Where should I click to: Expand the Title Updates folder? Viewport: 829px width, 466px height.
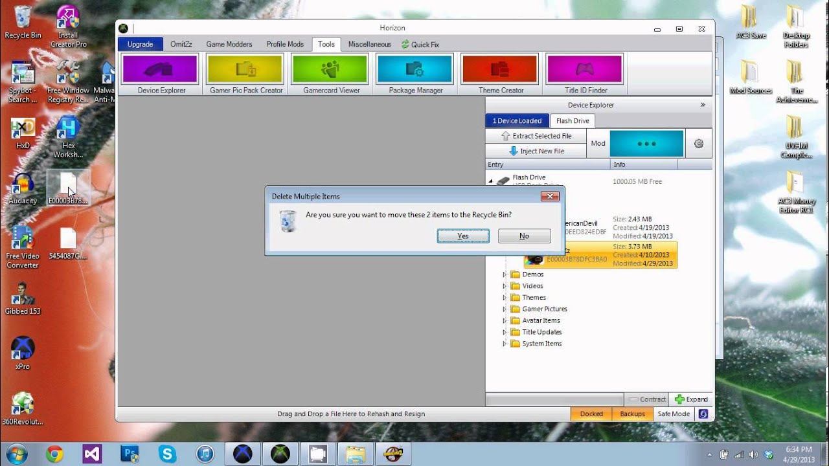[505, 332]
